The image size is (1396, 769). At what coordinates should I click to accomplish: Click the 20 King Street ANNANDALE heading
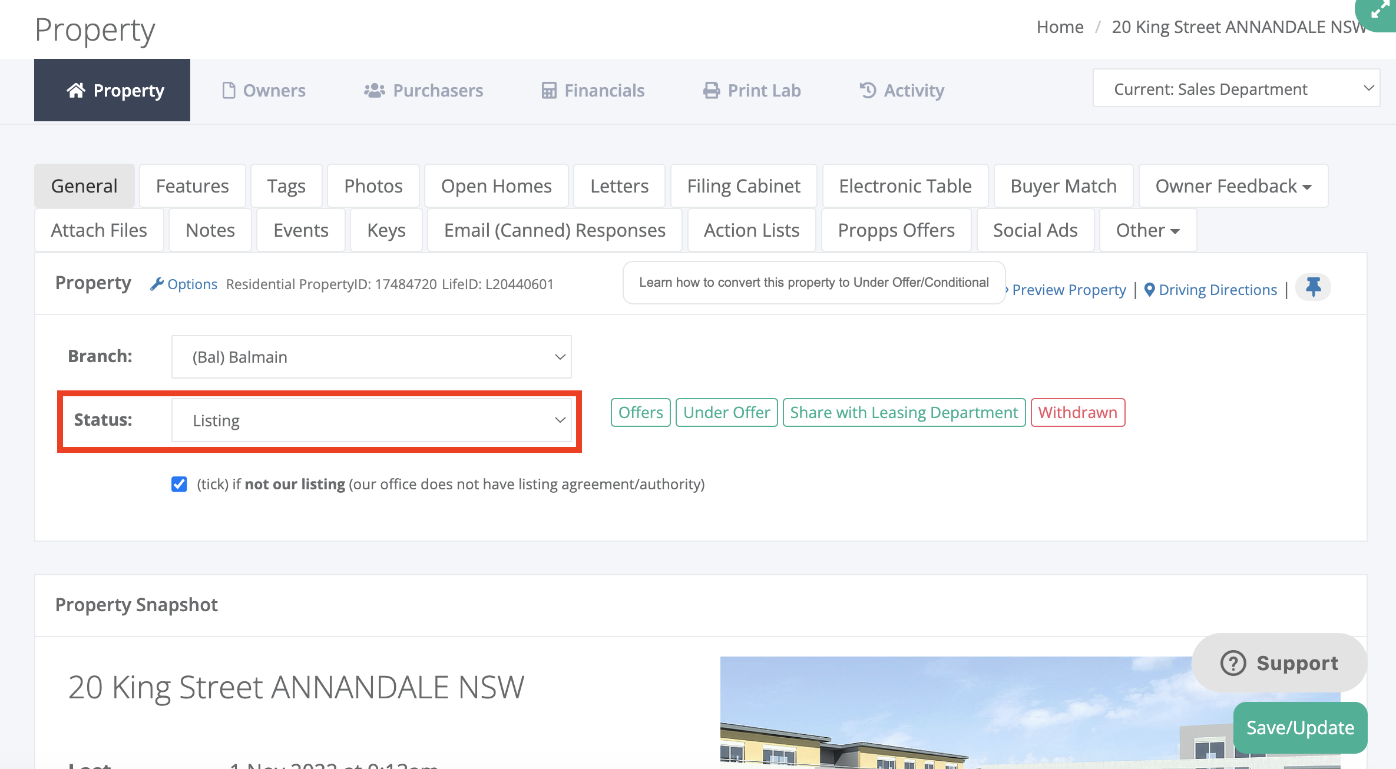point(296,687)
